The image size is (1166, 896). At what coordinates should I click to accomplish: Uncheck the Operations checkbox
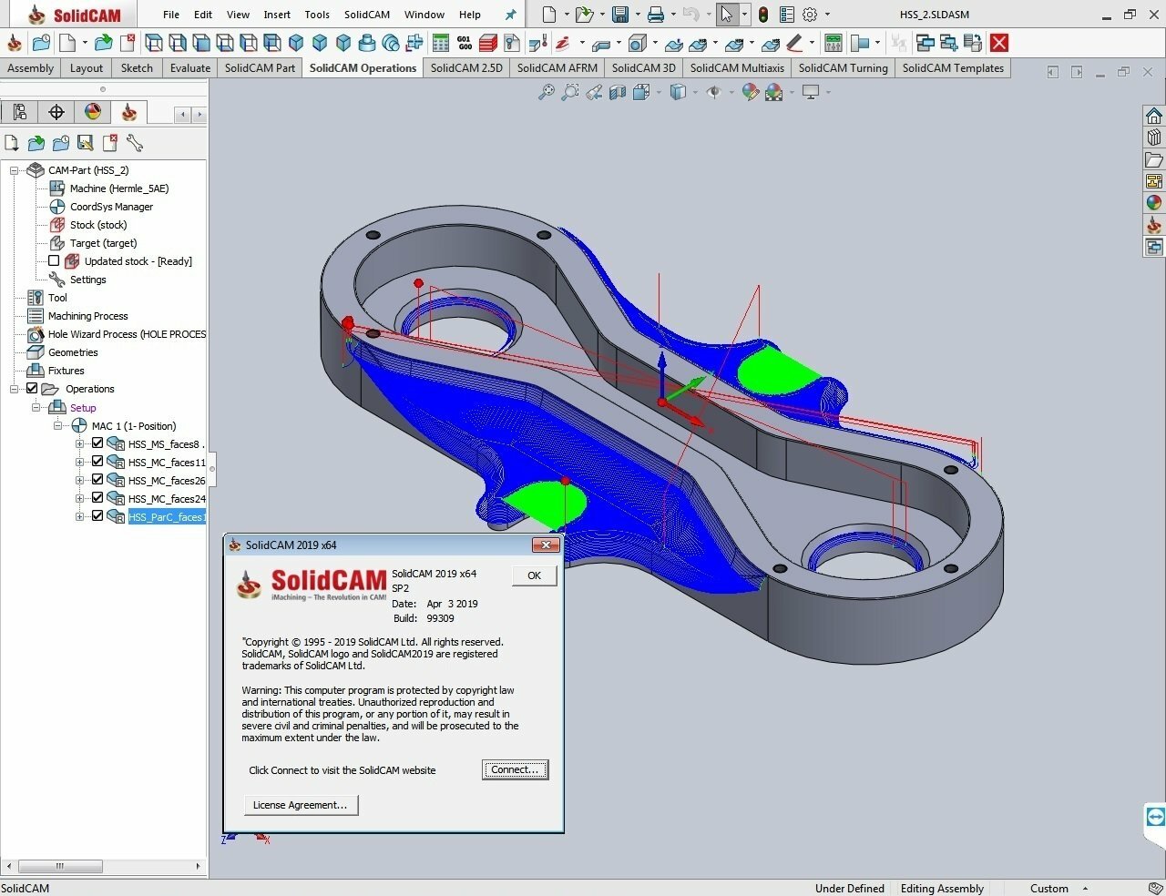33,388
